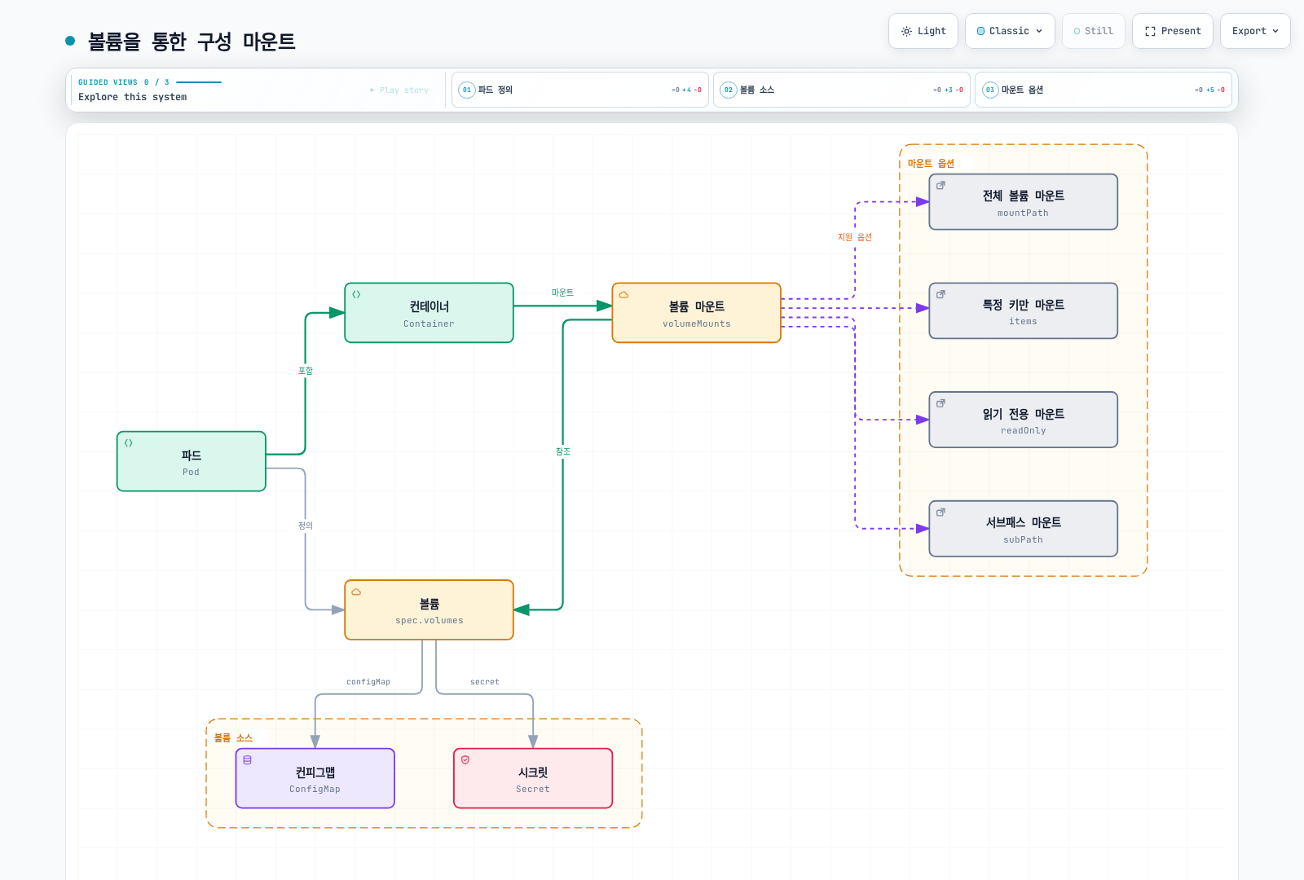Click external-link icon on 특정 키만 마운트 node

pyautogui.click(x=941, y=295)
